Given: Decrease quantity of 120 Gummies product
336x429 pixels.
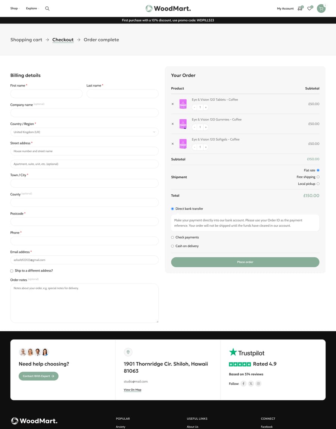Looking at the screenshot, I should tap(195, 127).
